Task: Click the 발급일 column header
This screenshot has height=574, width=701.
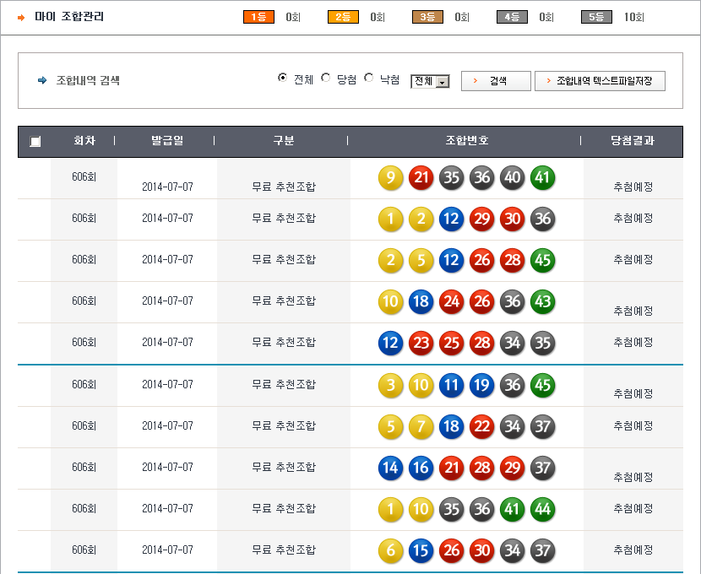Action: (166, 141)
